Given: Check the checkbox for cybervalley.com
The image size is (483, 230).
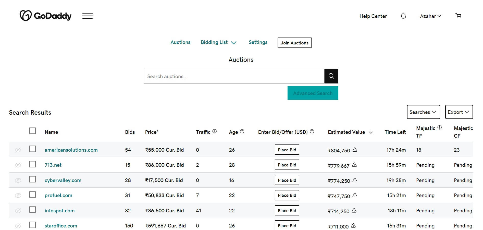Looking at the screenshot, I should (x=32, y=179).
